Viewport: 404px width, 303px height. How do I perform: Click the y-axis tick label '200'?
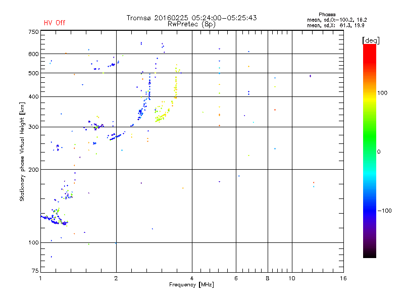tap(33, 170)
